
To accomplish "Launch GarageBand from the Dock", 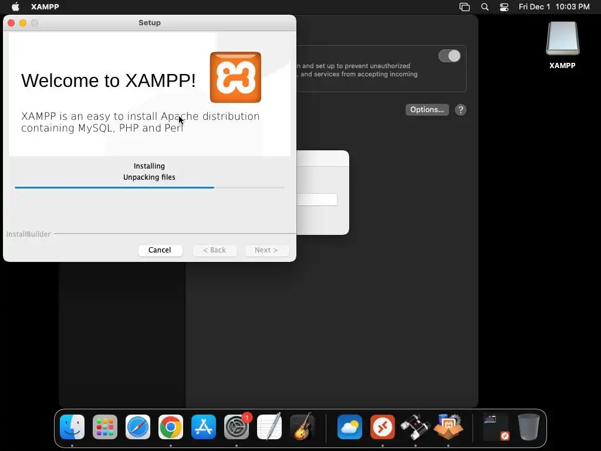I will [302, 427].
